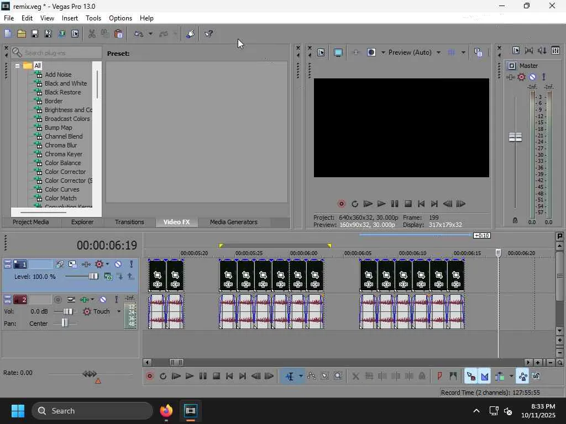This screenshot has width=566, height=424.
Task: Select the Selection Edit tool
Action: [x=325, y=376]
